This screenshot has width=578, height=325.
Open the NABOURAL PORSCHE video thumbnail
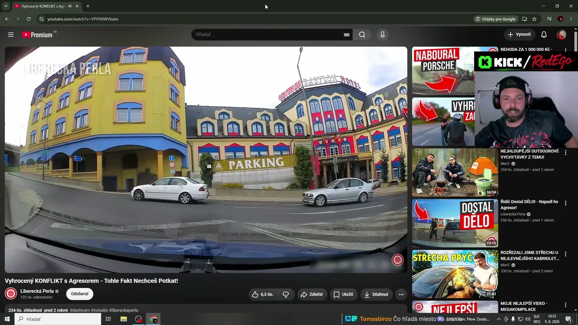(x=443, y=71)
